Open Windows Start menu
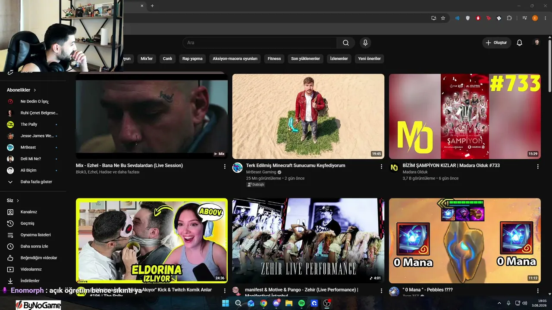Image resolution: width=552 pixels, height=310 pixels. 225,303
